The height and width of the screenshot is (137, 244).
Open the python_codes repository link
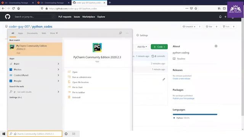[x=42, y=27]
